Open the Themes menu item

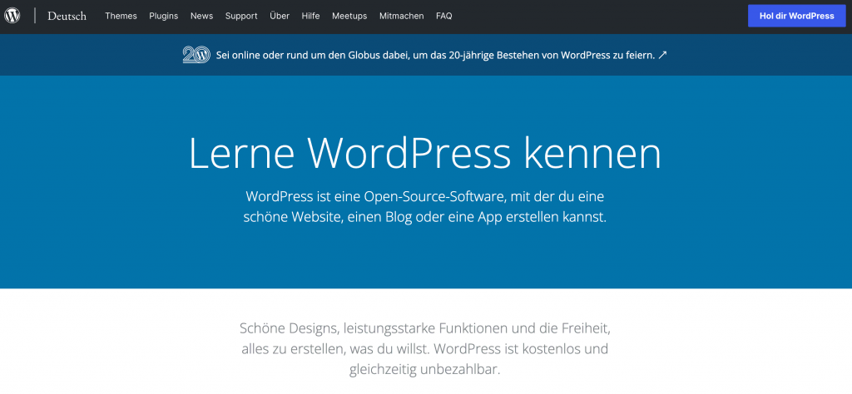[x=121, y=16]
